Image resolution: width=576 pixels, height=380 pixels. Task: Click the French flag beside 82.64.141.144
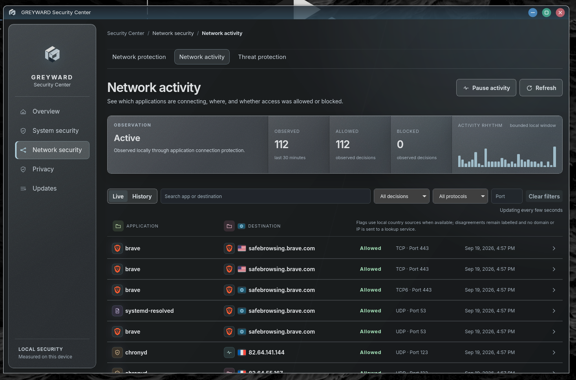[x=242, y=352]
